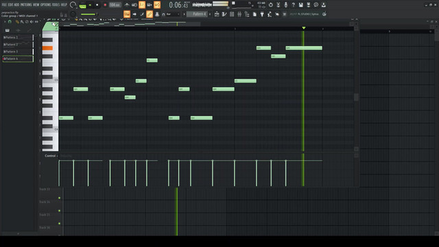Open the plugin picker plug icon
The width and height of the screenshot is (439, 247).
pyautogui.click(x=262, y=14)
